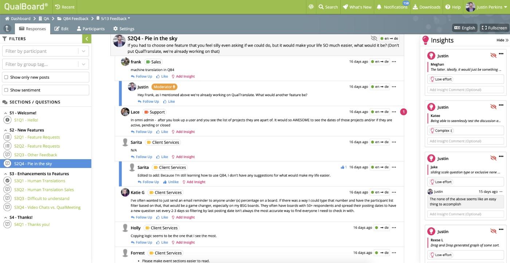Hide the Insights panel

click(502, 40)
